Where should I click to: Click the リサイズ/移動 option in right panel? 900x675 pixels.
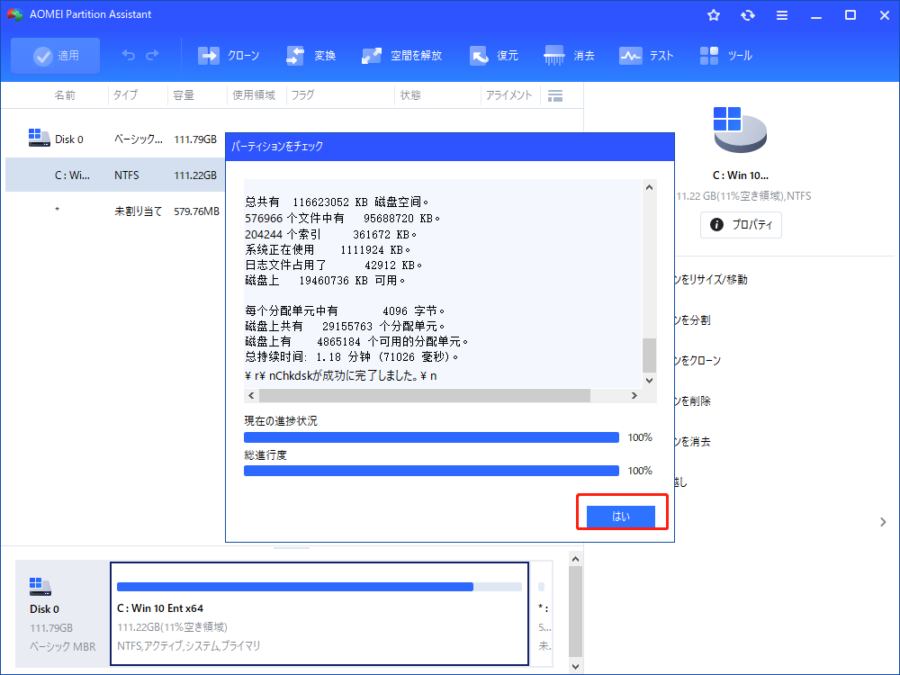pyautogui.click(x=711, y=280)
